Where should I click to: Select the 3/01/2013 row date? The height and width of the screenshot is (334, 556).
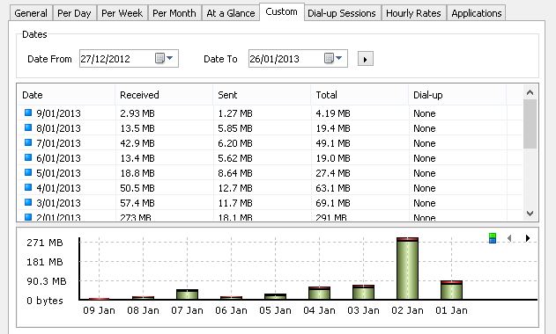[x=58, y=203]
